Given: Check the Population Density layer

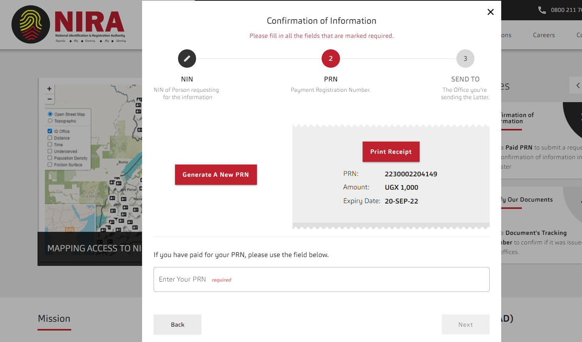Looking at the screenshot, I should coord(50,158).
